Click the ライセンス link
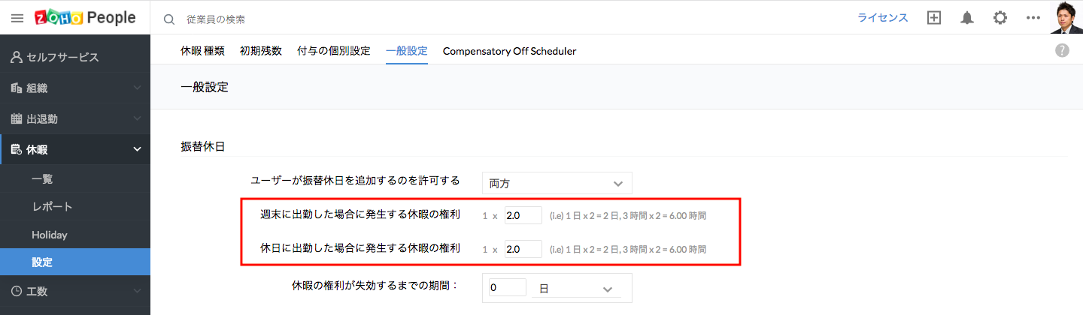The width and height of the screenshot is (1083, 315). (883, 18)
